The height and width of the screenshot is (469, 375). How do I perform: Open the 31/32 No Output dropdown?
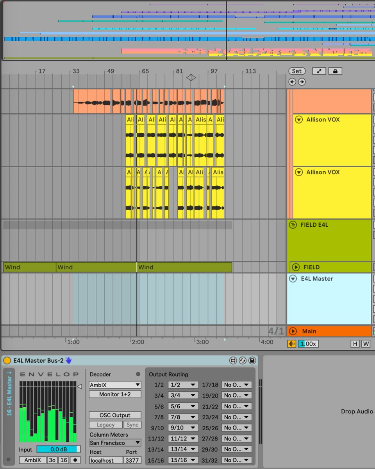click(x=236, y=460)
